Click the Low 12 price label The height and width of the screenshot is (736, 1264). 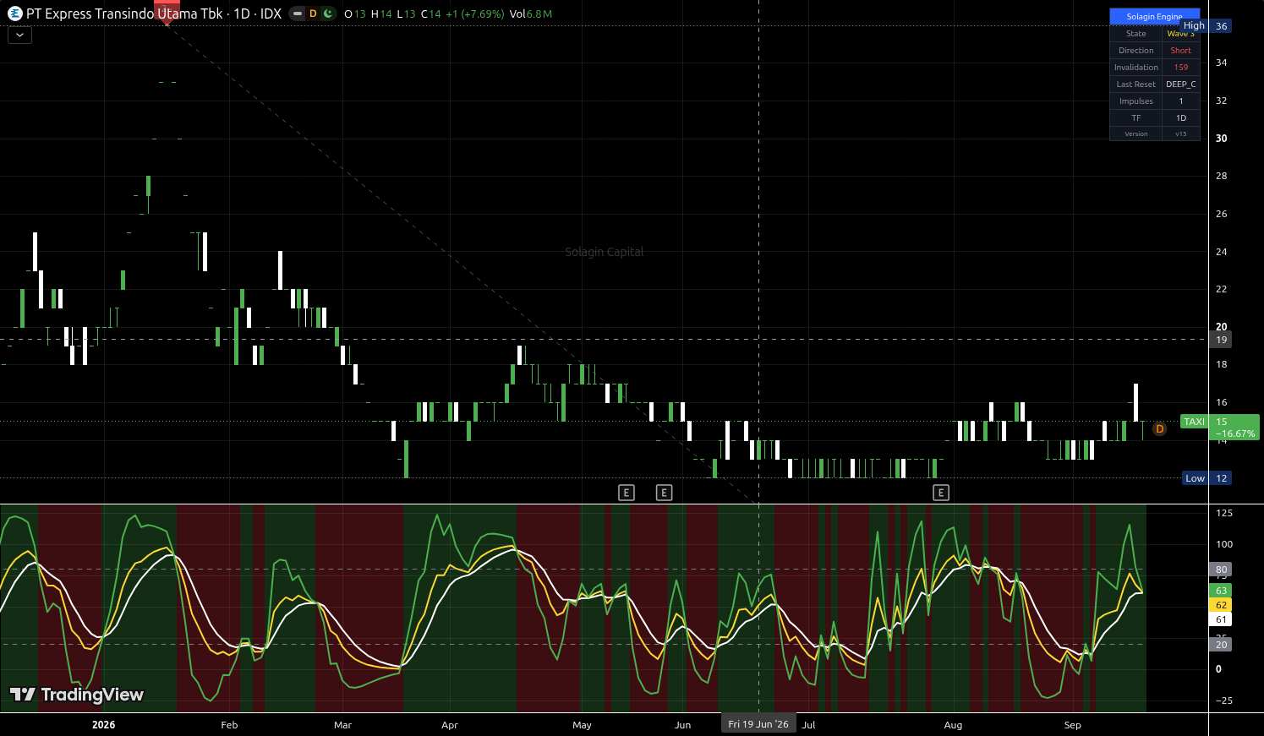(x=1207, y=478)
